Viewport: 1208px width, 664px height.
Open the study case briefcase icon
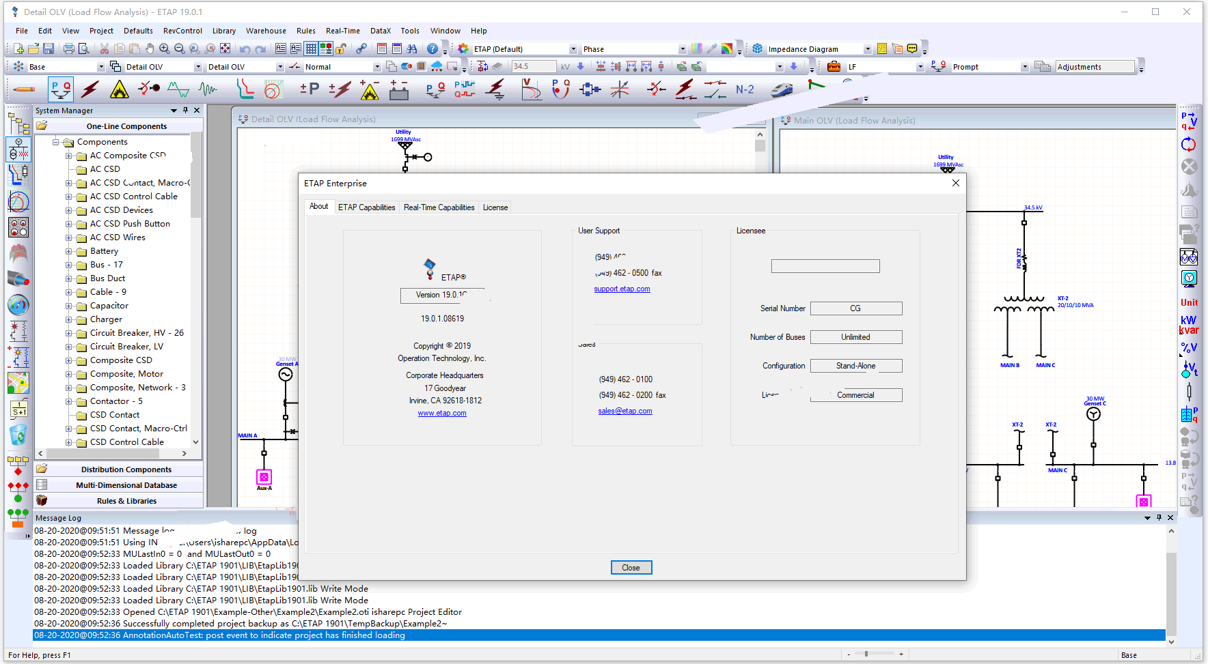click(x=834, y=66)
